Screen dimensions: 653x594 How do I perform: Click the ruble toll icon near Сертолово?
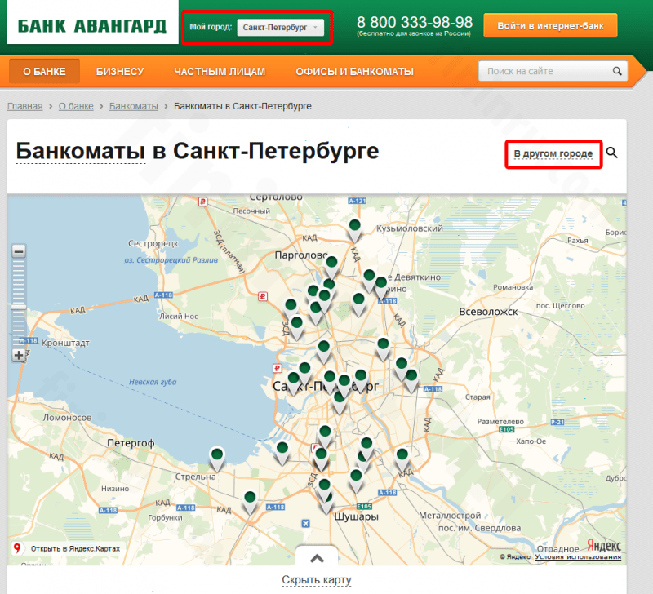pos(202,202)
